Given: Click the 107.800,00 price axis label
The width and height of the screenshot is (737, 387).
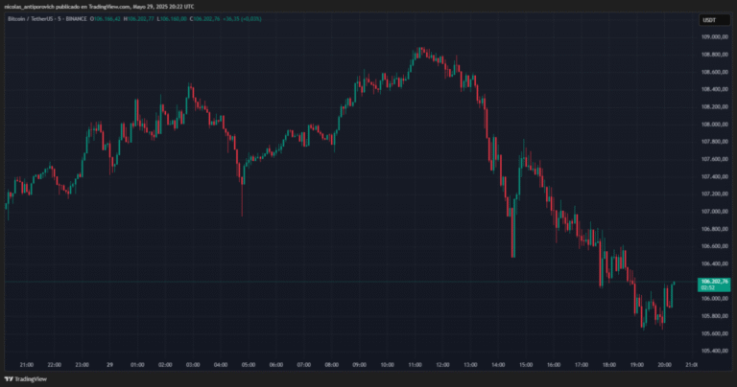Looking at the screenshot, I should pyautogui.click(x=714, y=142).
